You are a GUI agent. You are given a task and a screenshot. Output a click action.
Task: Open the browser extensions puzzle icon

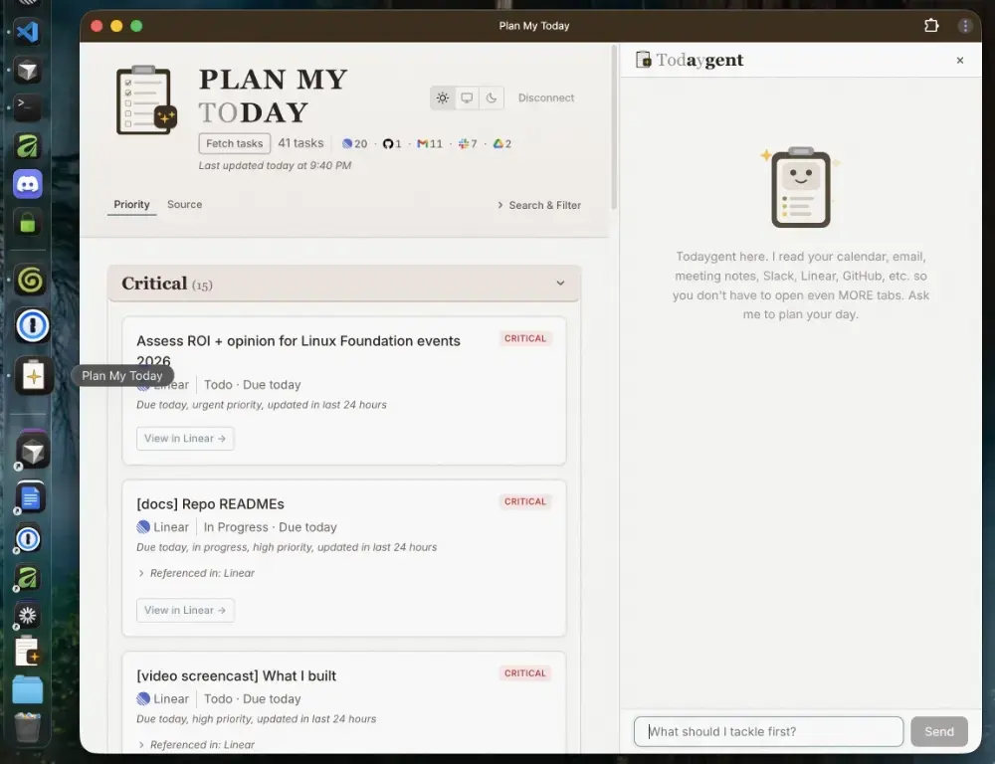[x=931, y=26]
